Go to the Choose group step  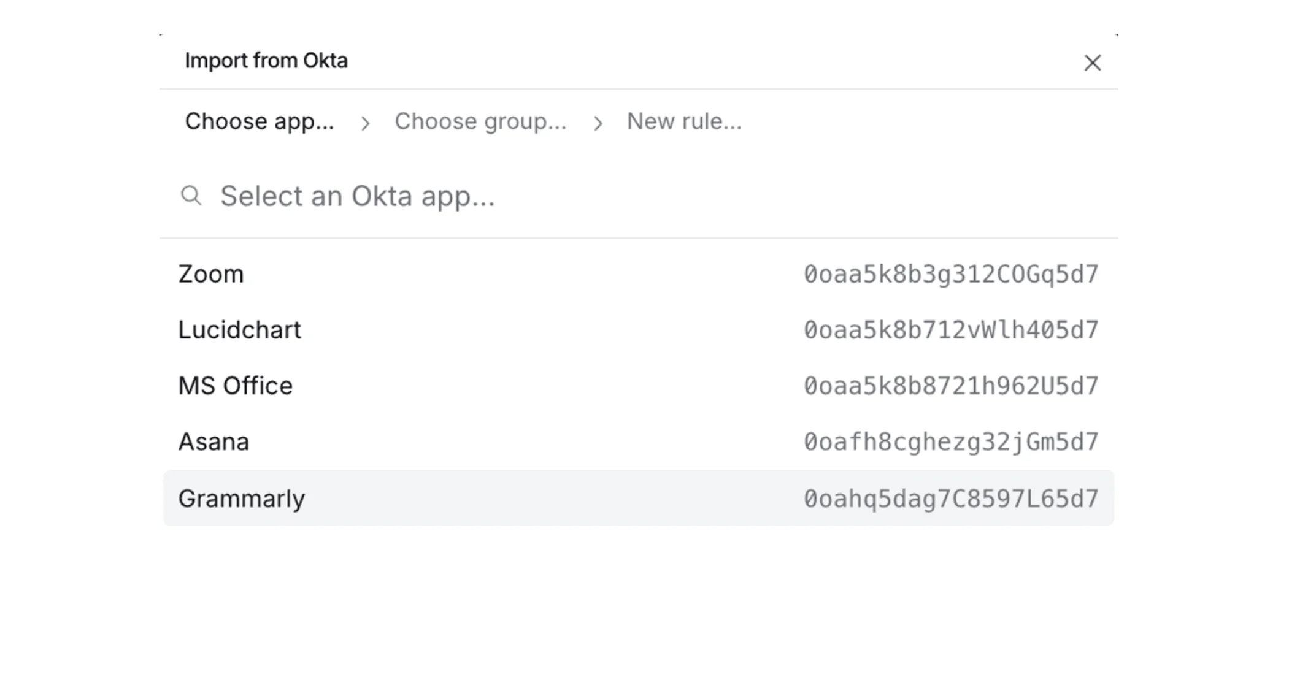point(480,121)
